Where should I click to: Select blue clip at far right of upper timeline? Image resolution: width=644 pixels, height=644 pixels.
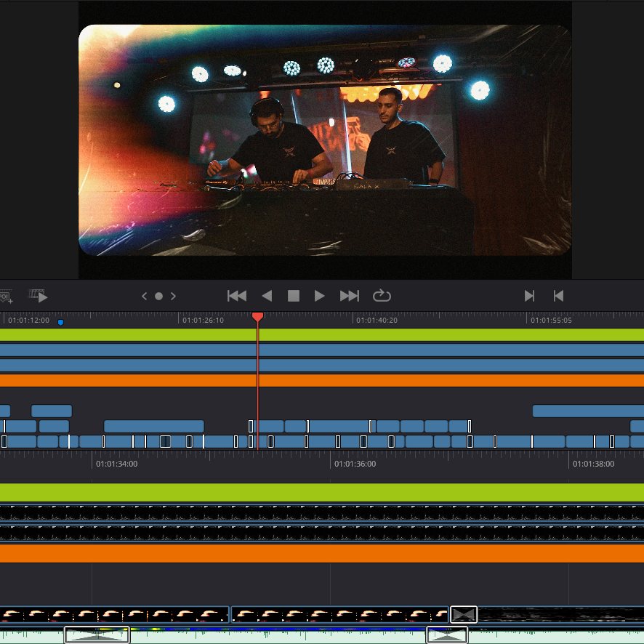pyautogui.click(x=588, y=411)
